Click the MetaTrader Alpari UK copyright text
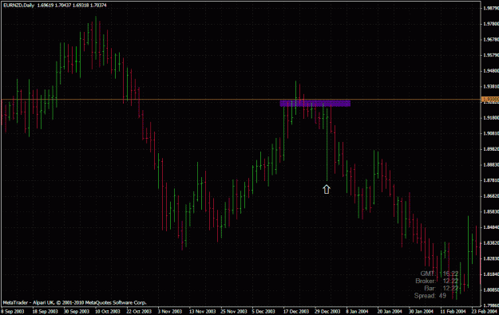499x315 pixels. (74, 302)
